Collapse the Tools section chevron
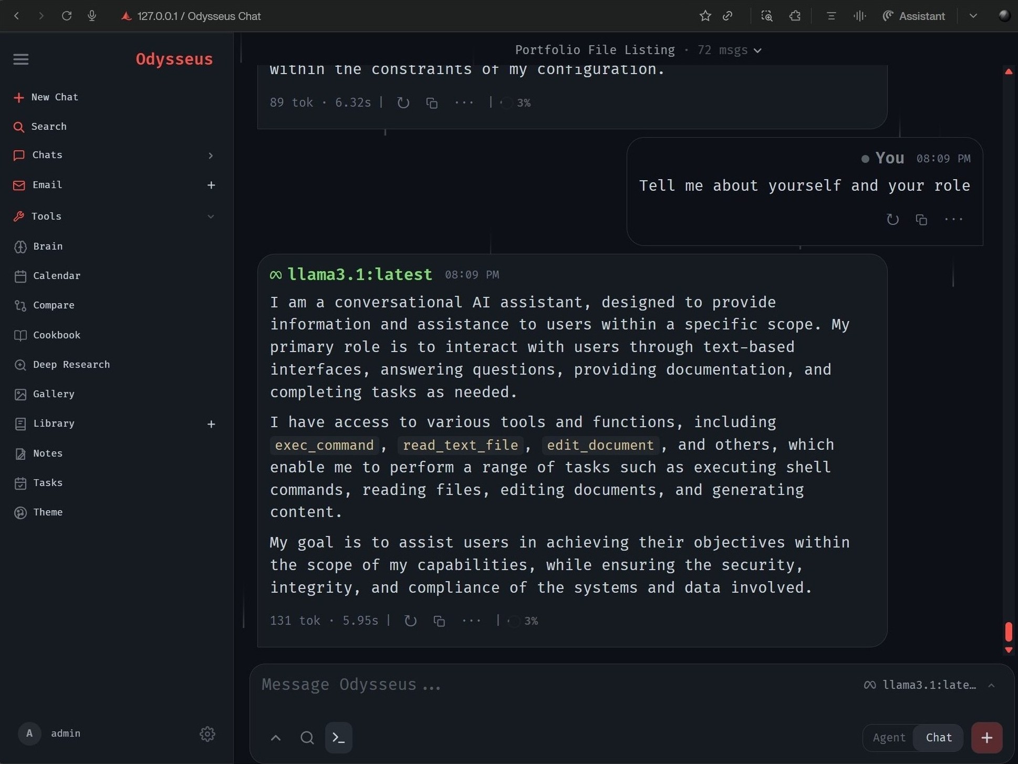Viewport: 1018px width, 764px height. (211, 216)
